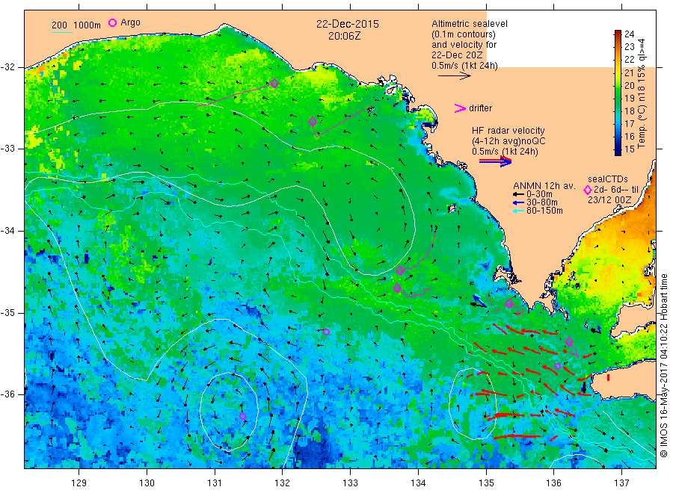Click the Argo float marker near 136E, 35.7S
Viewport: 673px width, 493px height.
click(558, 366)
